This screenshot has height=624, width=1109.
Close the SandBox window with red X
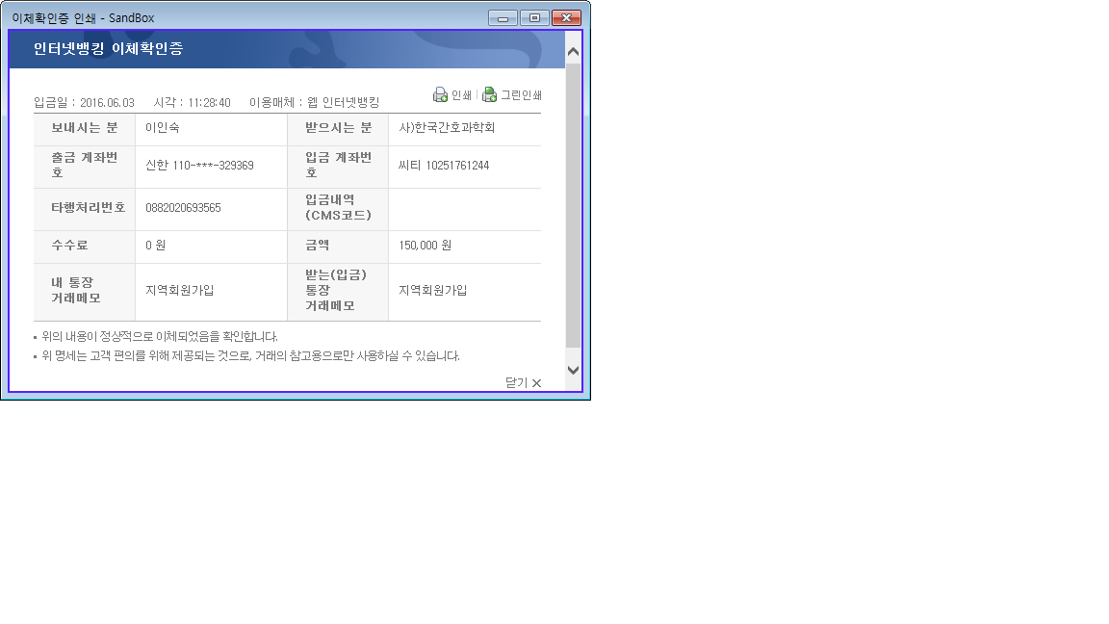coord(566,17)
